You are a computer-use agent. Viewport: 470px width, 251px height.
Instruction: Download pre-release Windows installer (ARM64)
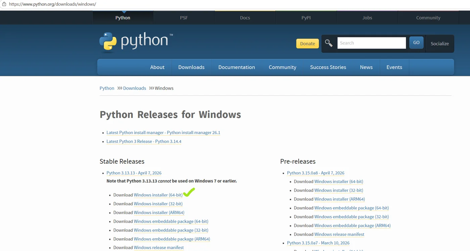[340, 199]
